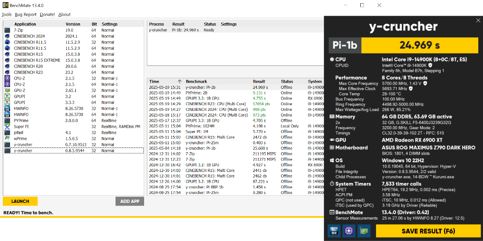Select the 7-Zip application icon
483x241 pixels.
tap(7, 30)
